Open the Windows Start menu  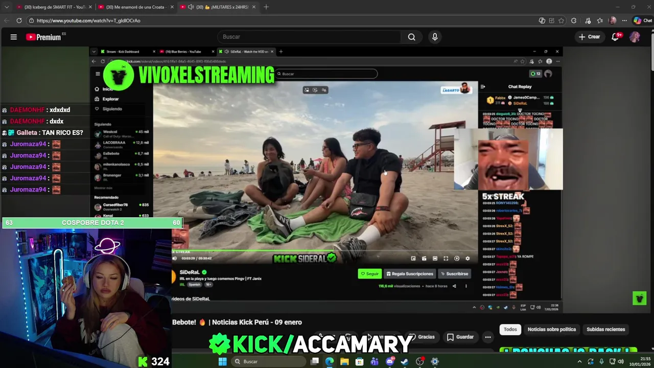pos(222,361)
